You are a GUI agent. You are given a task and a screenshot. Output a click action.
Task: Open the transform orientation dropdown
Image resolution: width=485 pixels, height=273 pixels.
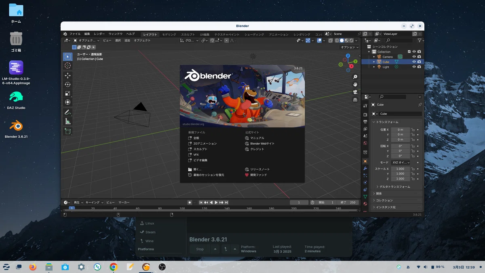[189, 40]
